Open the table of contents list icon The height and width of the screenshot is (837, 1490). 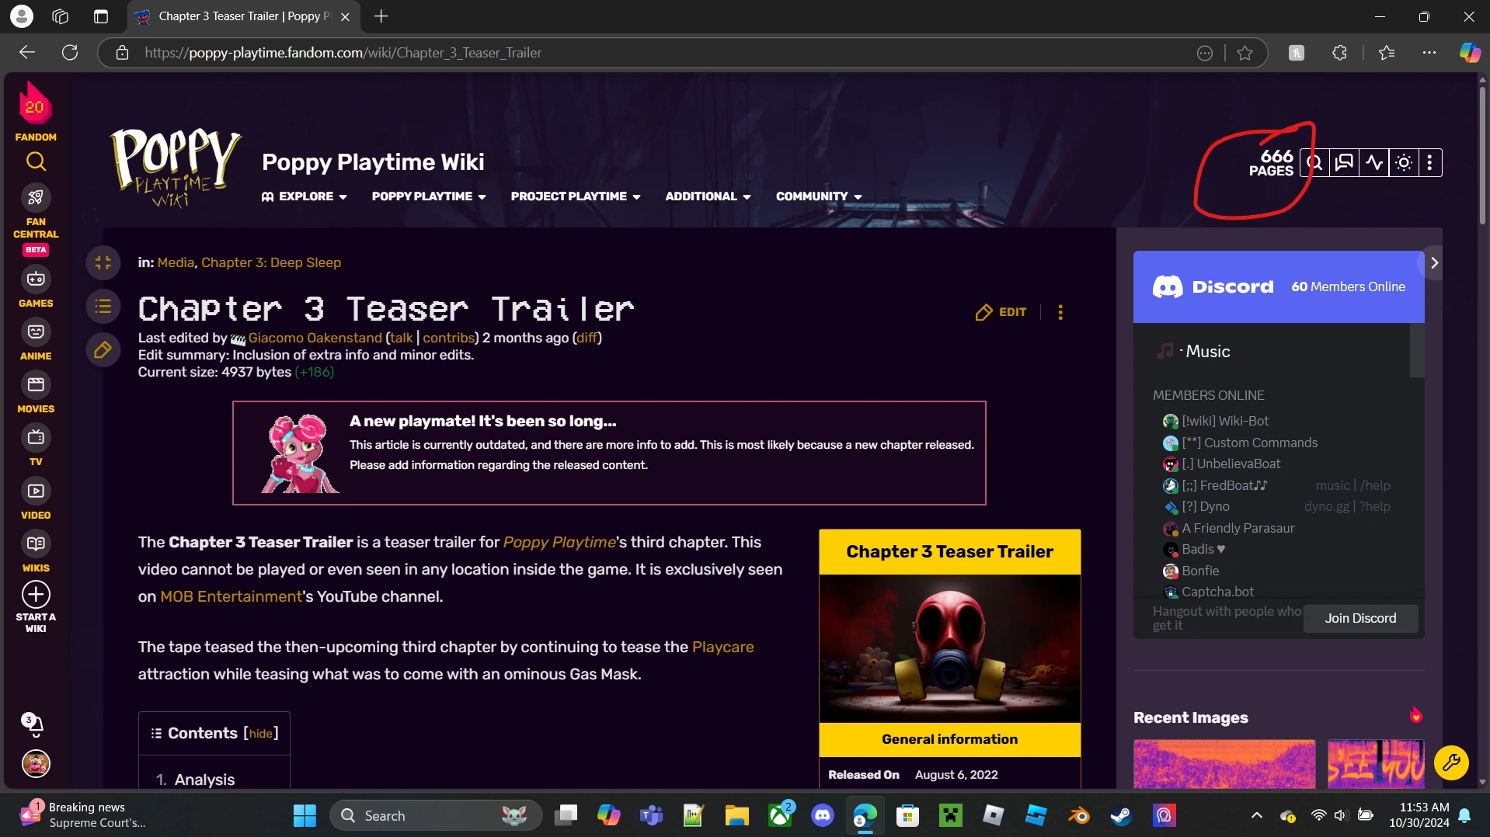click(x=103, y=307)
